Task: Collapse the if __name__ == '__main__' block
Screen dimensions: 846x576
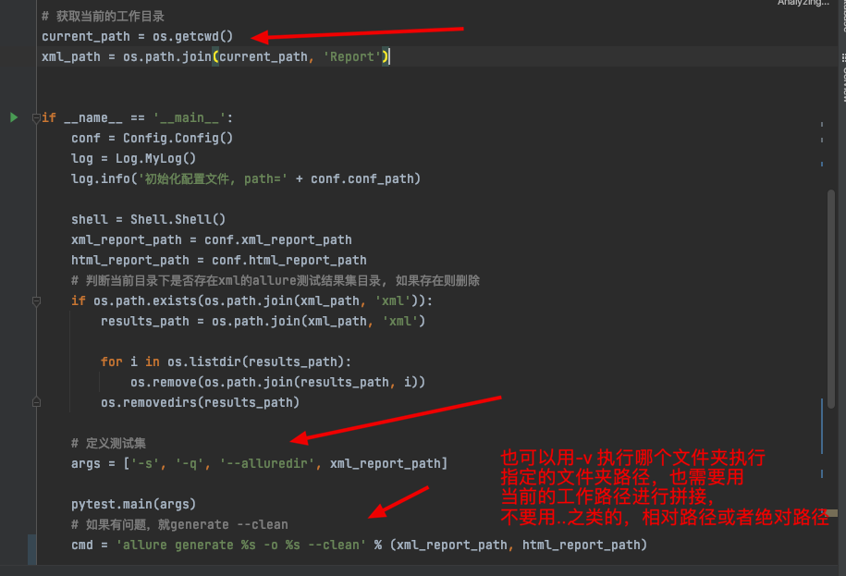Action: (x=36, y=117)
